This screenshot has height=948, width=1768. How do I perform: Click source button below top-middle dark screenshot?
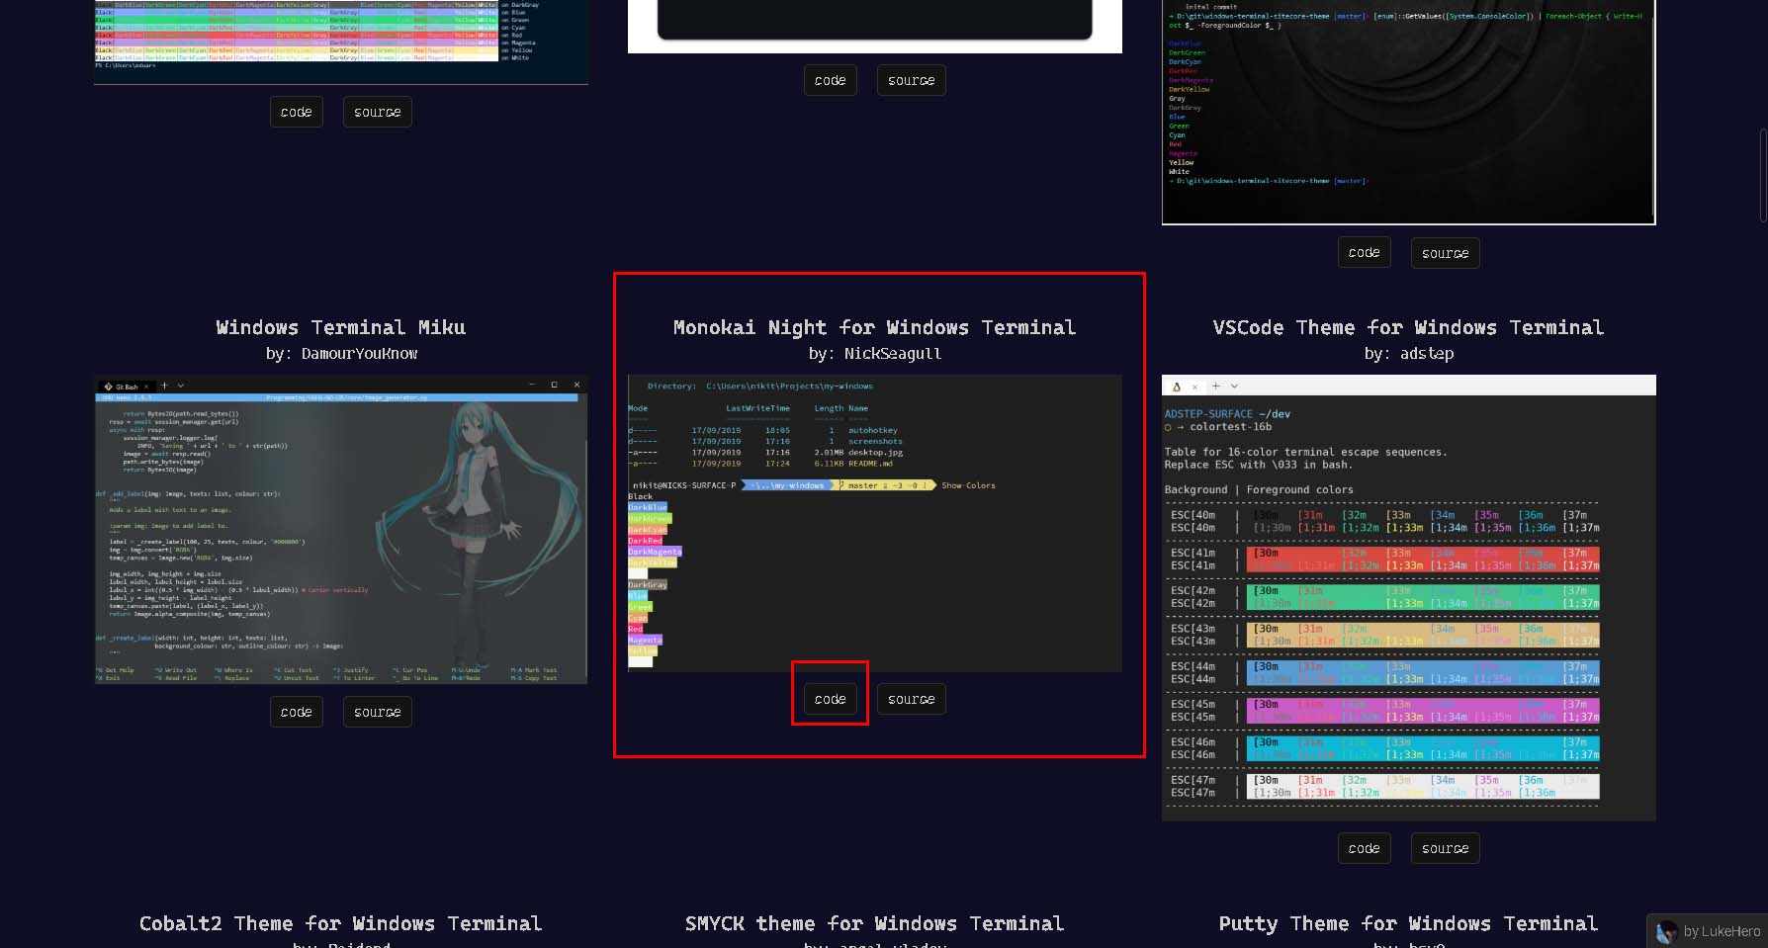pos(911,80)
